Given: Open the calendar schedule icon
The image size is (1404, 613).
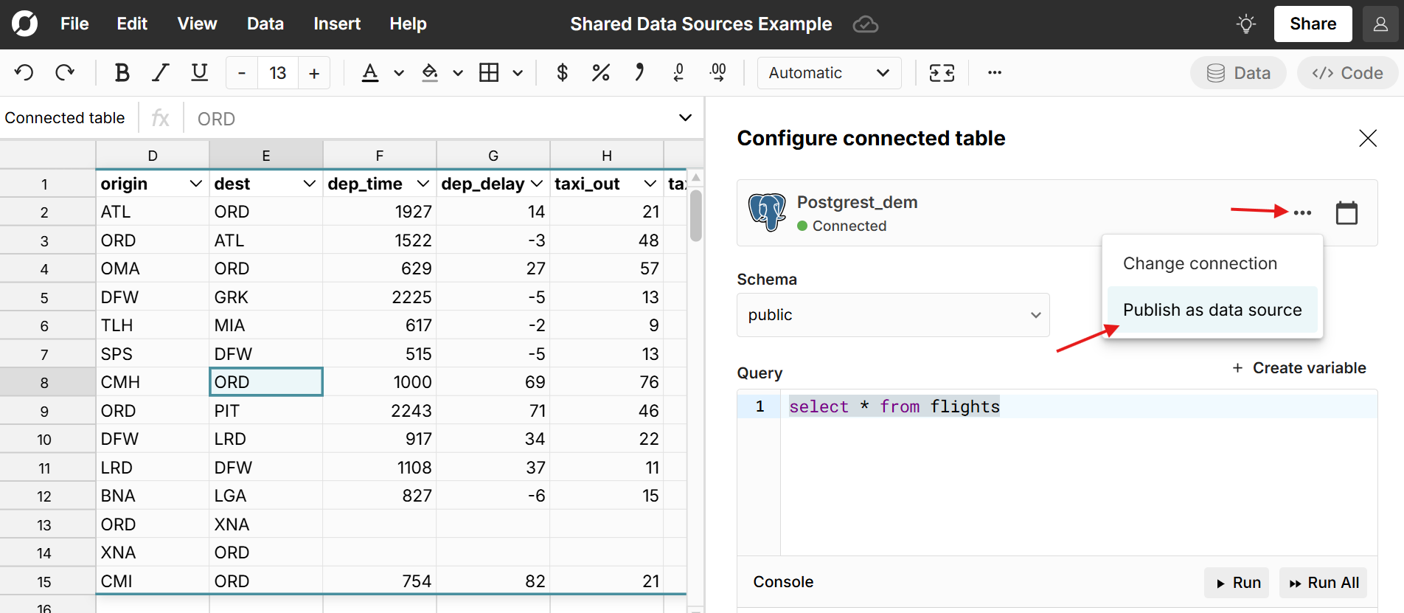Looking at the screenshot, I should point(1346,212).
